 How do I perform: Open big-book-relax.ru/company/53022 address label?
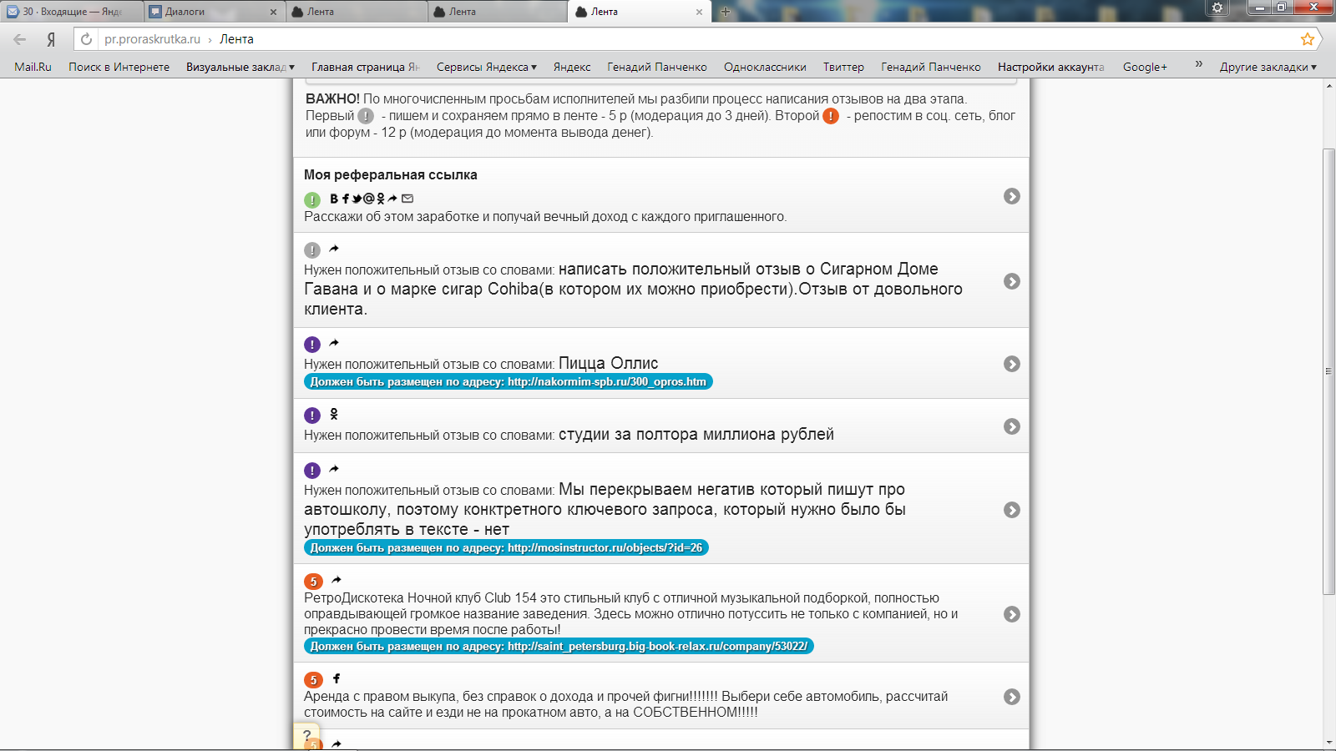(559, 646)
